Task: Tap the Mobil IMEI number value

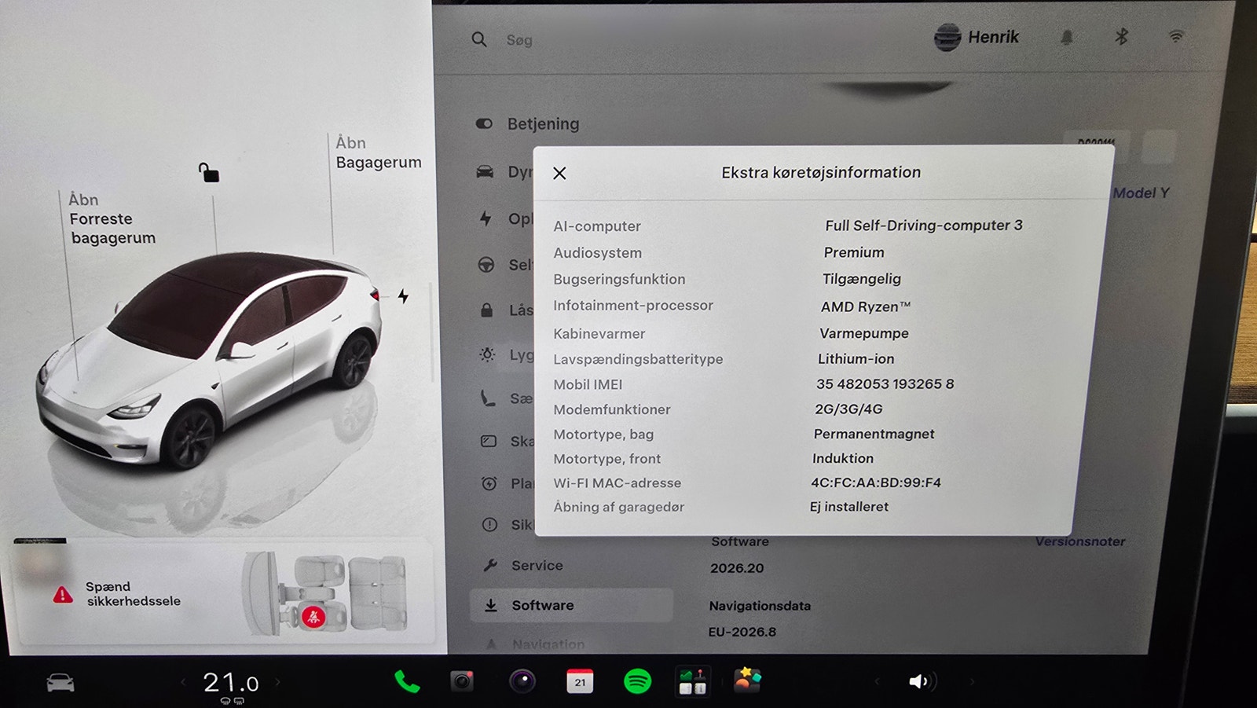Action: click(885, 384)
